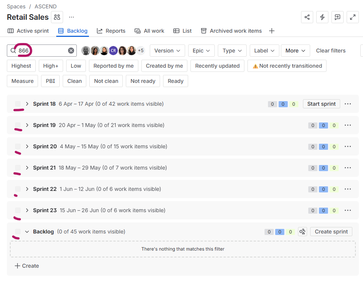Apply the PBI quick filter
The height and width of the screenshot is (281, 363).
(x=50, y=81)
